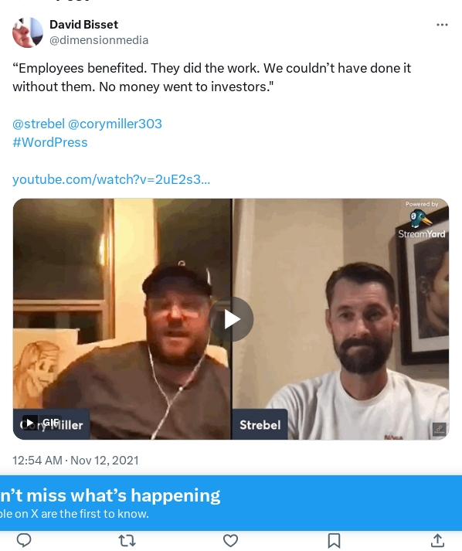Repost using the retweet arrows icon
462x551 pixels.
[x=127, y=540]
